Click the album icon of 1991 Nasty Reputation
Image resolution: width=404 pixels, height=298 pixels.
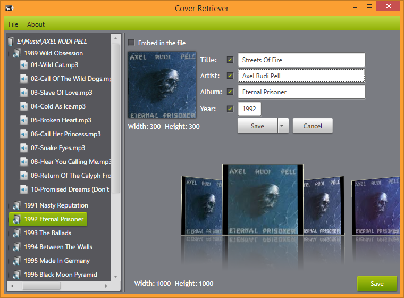click(x=16, y=205)
